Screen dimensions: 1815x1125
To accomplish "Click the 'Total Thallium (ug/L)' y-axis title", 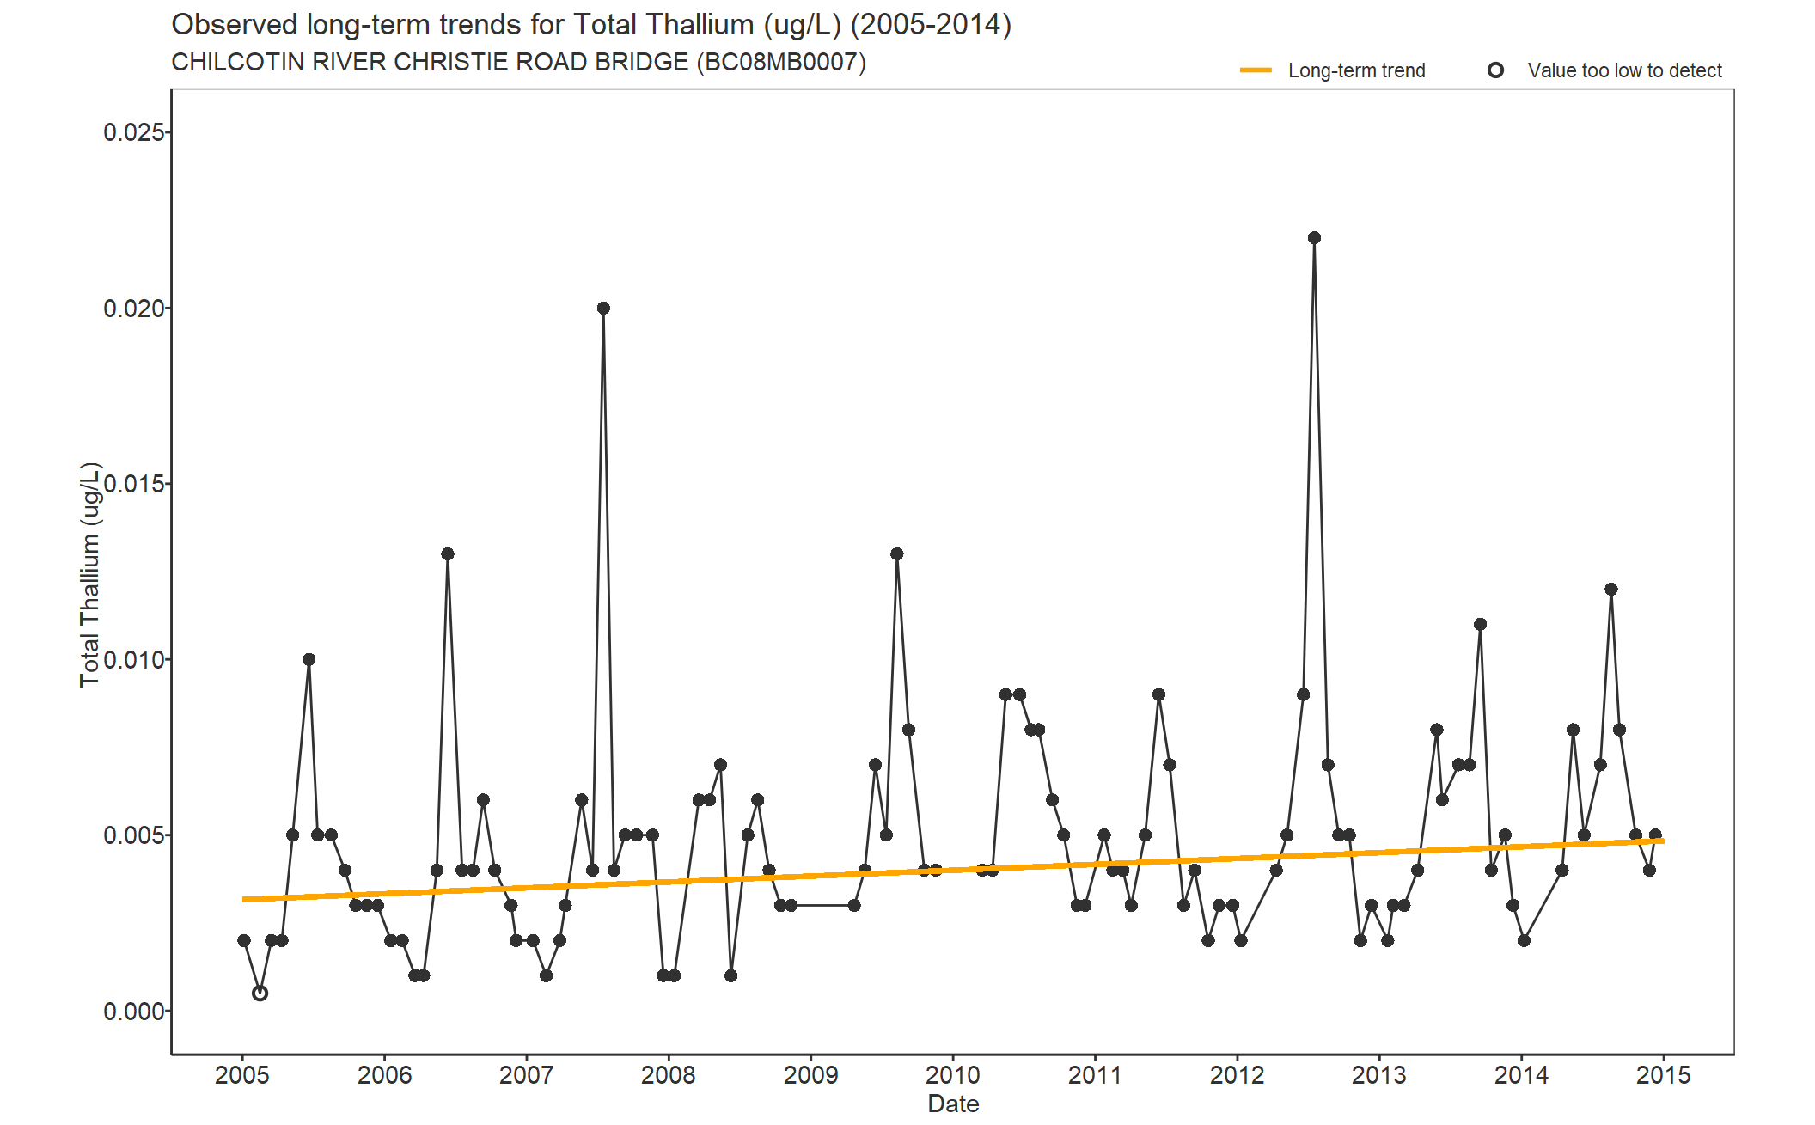I will click(x=90, y=574).
